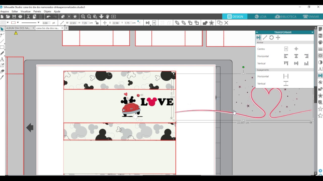The height and width of the screenshot is (181, 323).
Task: Open the Pix panel icon
Action: [x=320, y=36]
